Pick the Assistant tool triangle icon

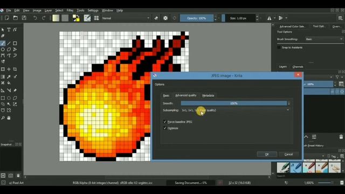3,91
